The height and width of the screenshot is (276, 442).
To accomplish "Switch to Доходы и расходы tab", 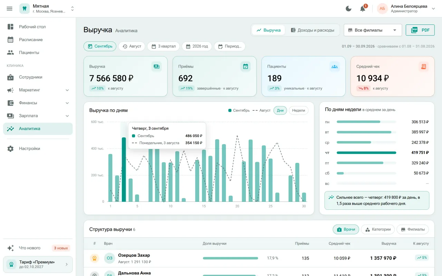I will tap(313, 30).
